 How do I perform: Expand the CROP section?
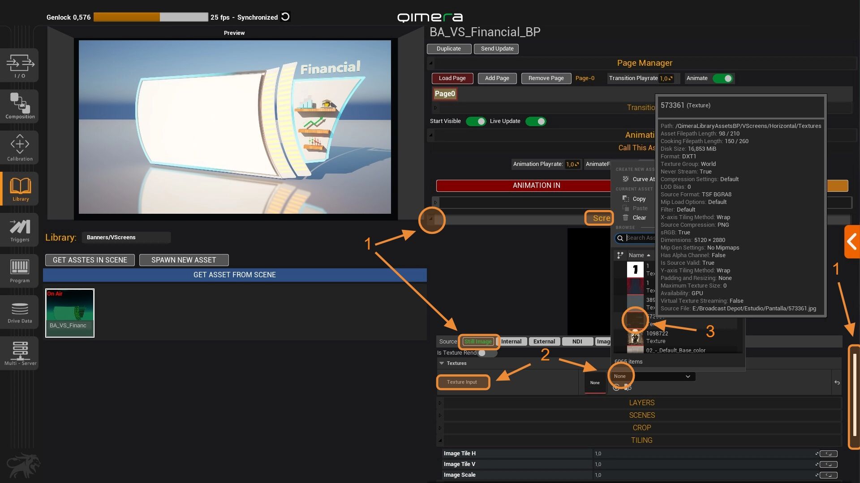(x=641, y=428)
